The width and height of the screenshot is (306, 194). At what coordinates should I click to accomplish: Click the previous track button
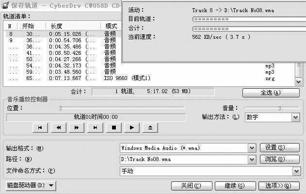(40, 128)
